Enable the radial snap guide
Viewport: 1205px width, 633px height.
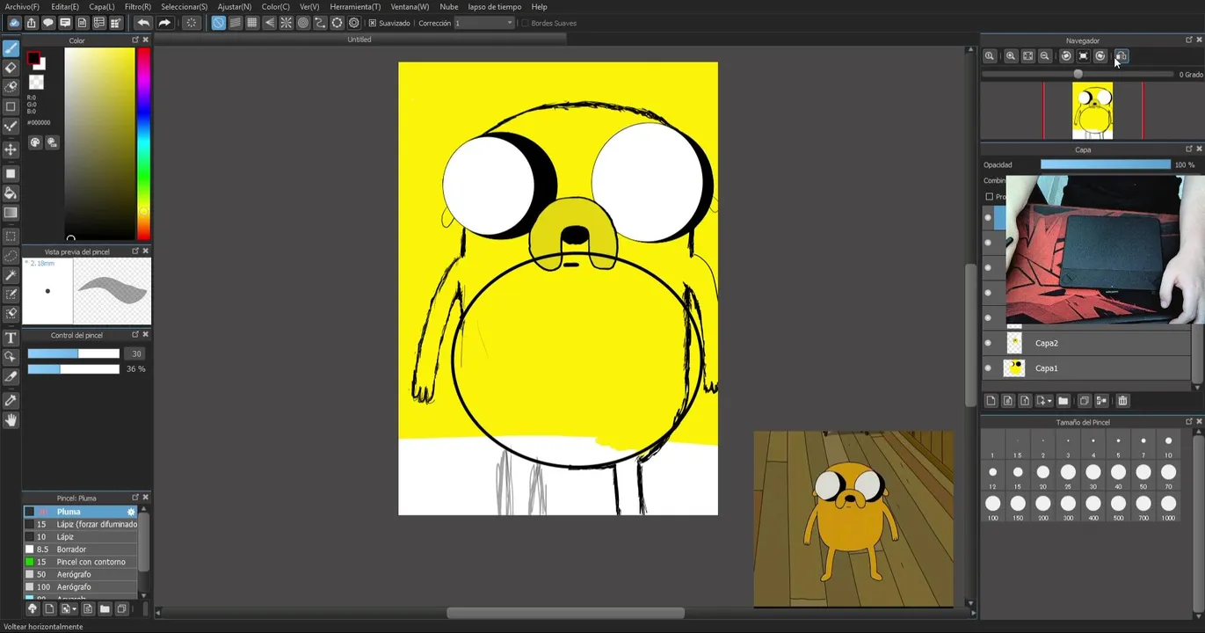(x=287, y=23)
